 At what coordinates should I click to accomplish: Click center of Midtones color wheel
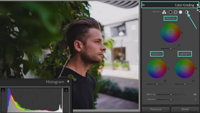pos(170,33)
